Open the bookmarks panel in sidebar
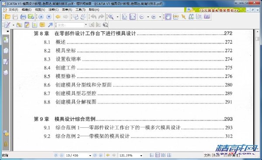Viewport: 262px width, 160px height. click(x=6, y=40)
